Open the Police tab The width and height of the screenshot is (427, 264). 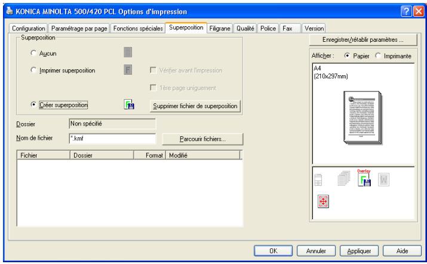[x=268, y=28]
